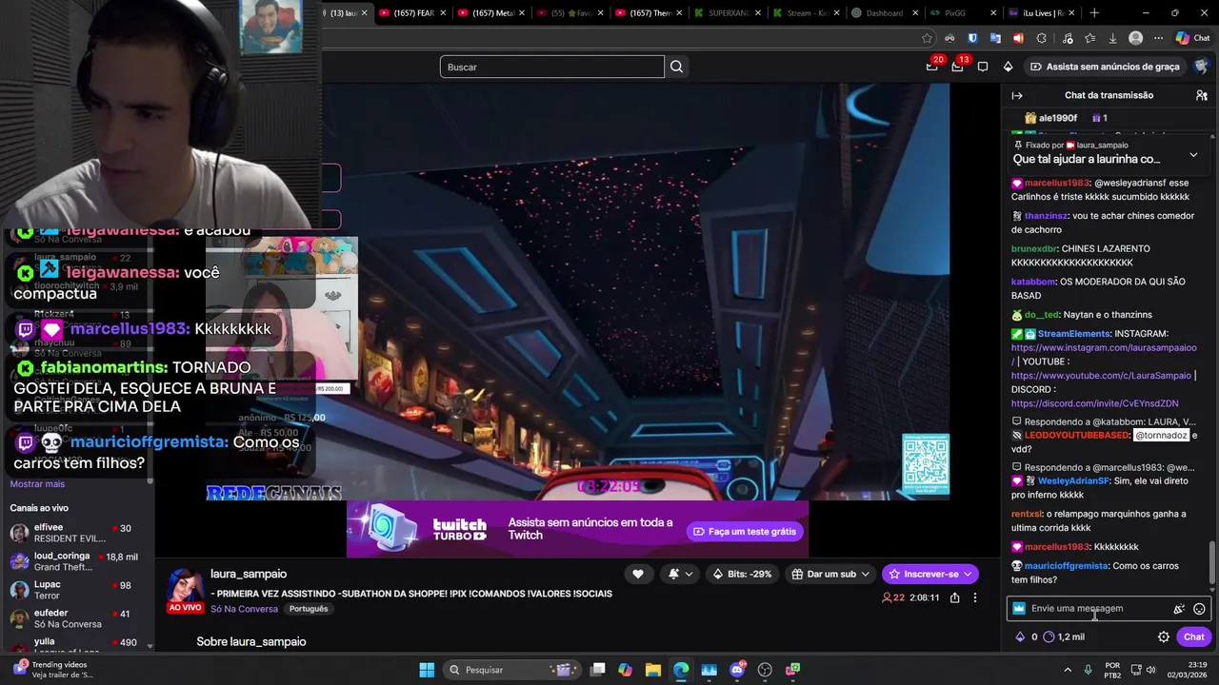This screenshot has width=1219, height=685.
Task: Open the stream's three-dot more options
Action: pos(974,597)
